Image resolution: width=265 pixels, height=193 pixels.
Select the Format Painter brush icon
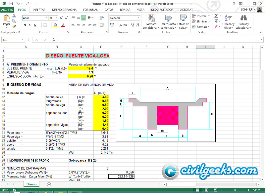click(14, 25)
